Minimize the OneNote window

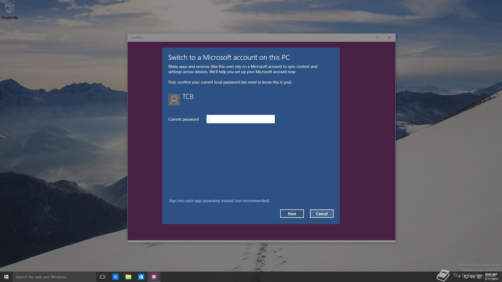coord(365,38)
